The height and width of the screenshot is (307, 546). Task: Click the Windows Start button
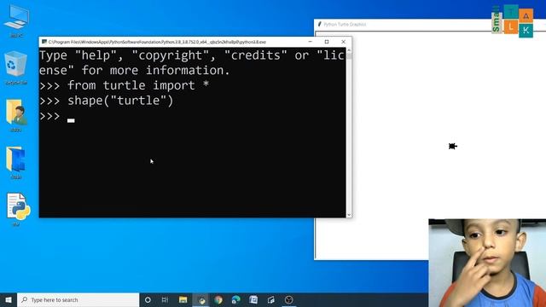(9, 299)
